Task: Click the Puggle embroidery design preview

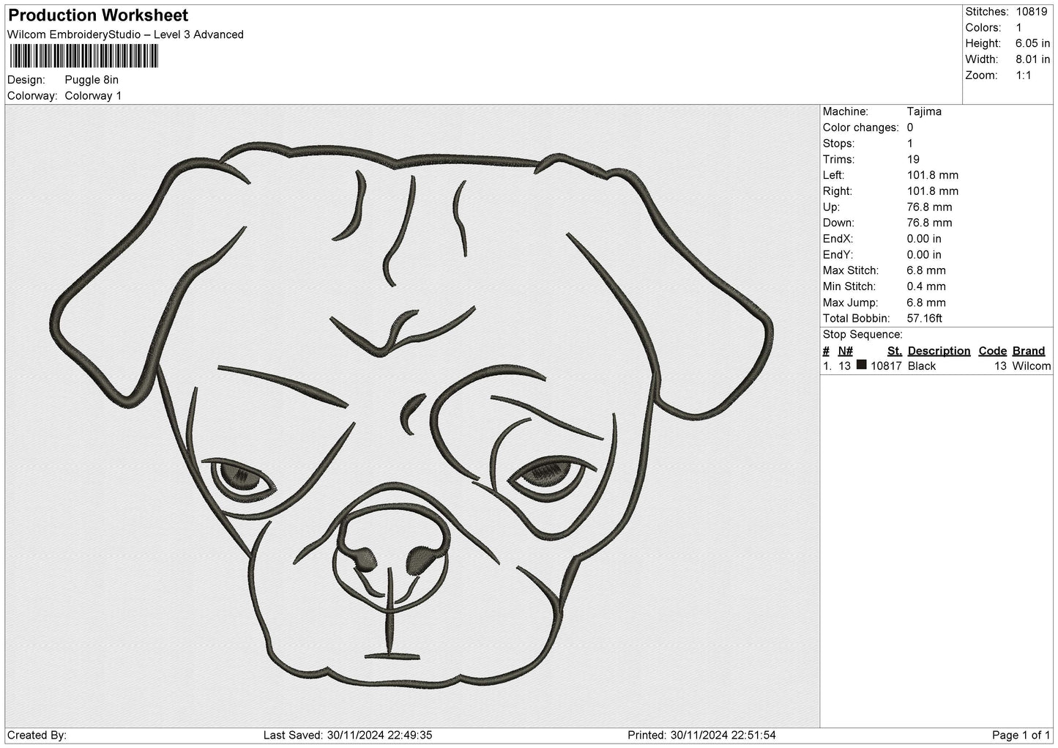Action: [x=412, y=415]
